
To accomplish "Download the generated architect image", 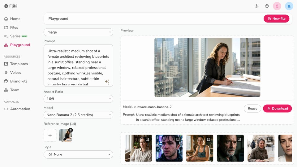I will (x=277, y=108).
